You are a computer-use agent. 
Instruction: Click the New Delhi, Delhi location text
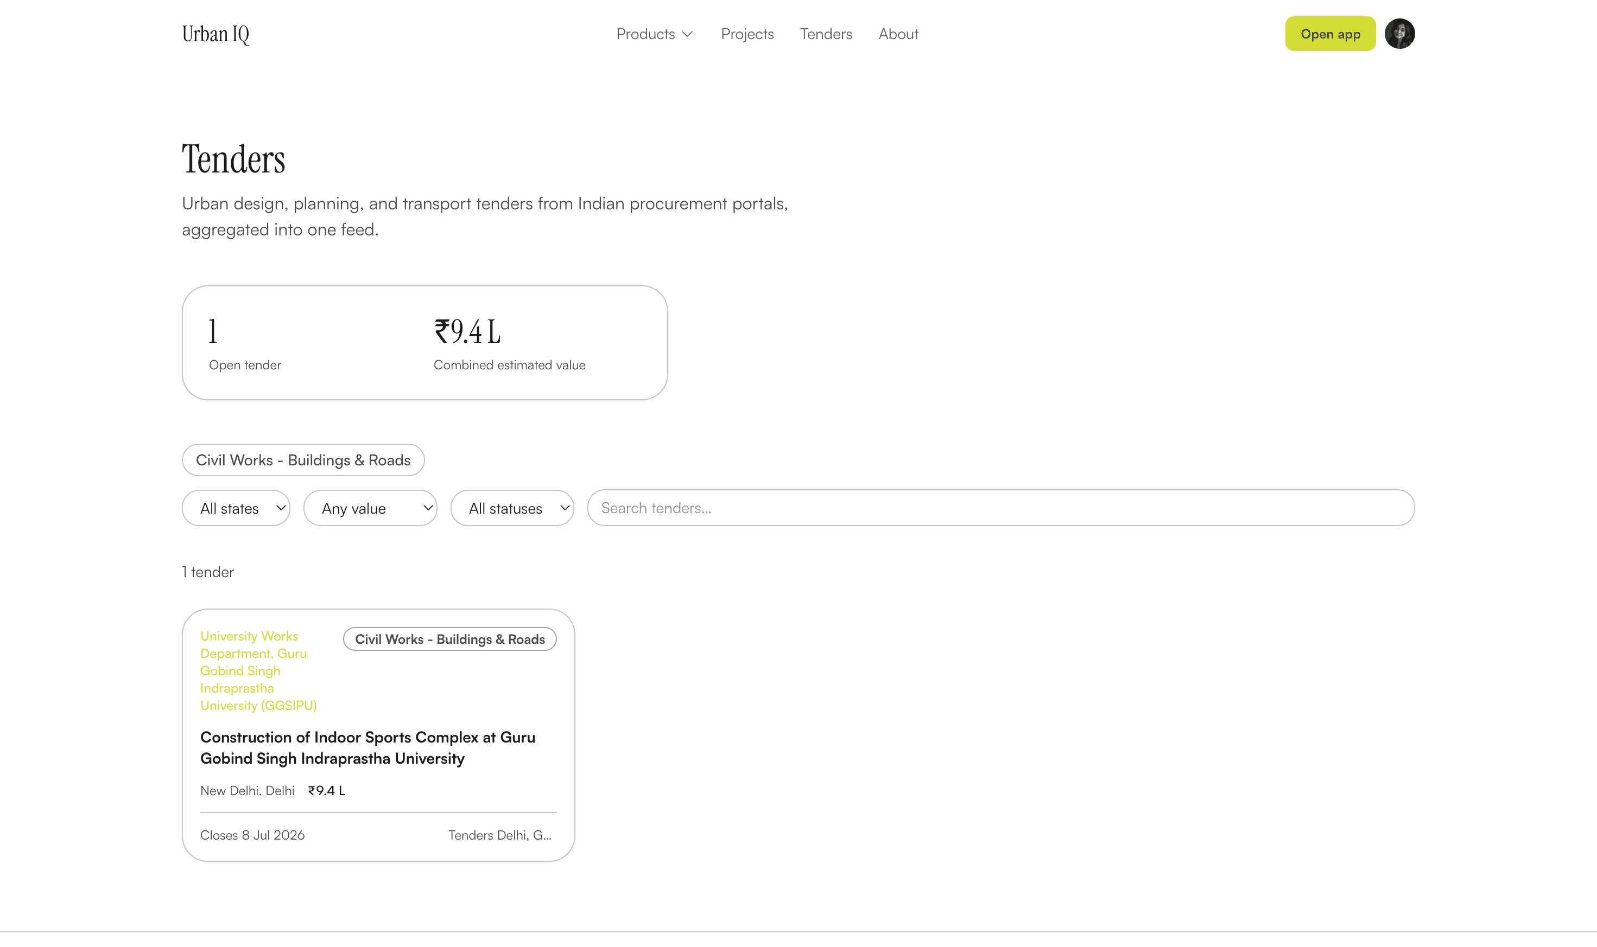click(x=247, y=791)
